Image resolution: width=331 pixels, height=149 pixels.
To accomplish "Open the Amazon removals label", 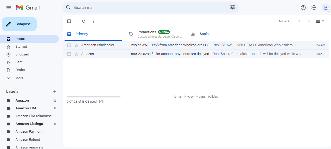I will click(29, 147).
